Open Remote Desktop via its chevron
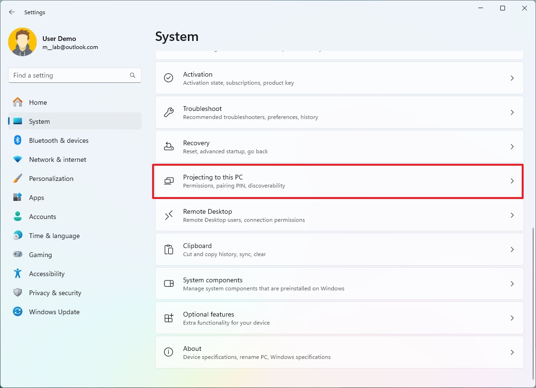Image resolution: width=536 pixels, height=388 pixels. point(512,215)
